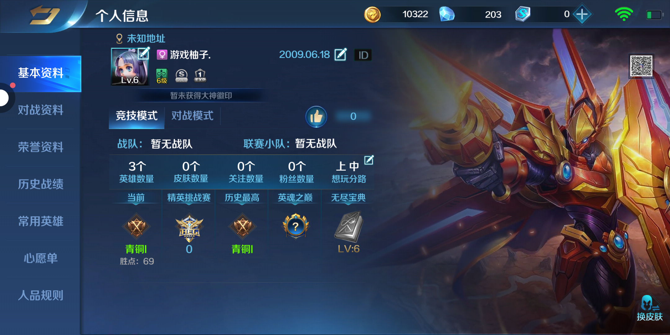This screenshot has width=670, height=335.
Task: Click the thumbs-up like icon
Action: pos(316,117)
